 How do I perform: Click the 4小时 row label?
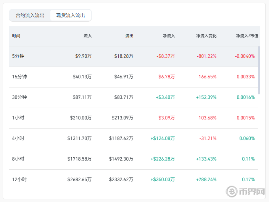click(x=18, y=138)
